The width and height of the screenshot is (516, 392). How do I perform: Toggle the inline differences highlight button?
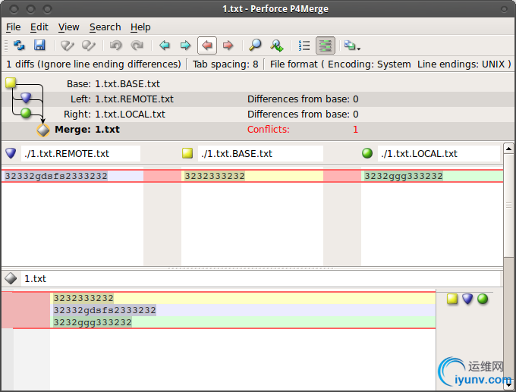pos(325,45)
